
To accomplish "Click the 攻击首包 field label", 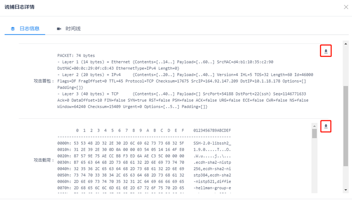I will coord(43,81).
